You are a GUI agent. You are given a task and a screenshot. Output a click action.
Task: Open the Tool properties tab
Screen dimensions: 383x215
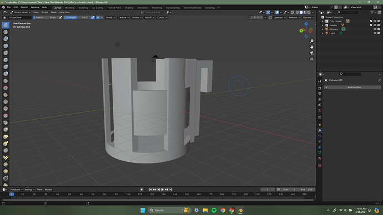pos(320,81)
